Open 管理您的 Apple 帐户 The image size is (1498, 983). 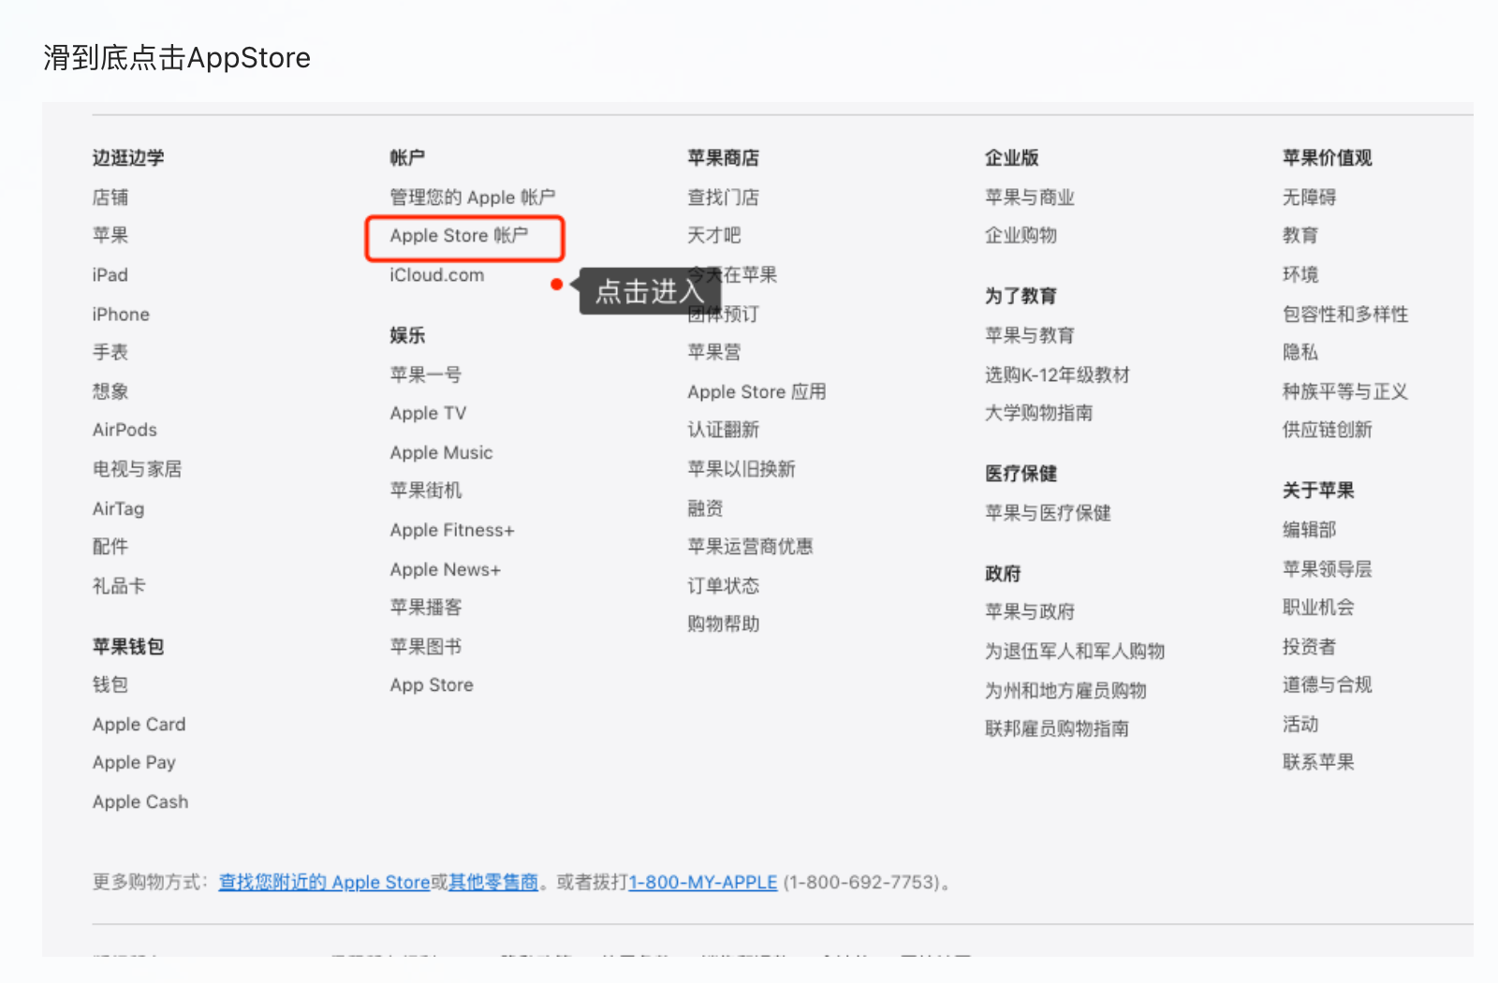pyautogui.click(x=473, y=198)
